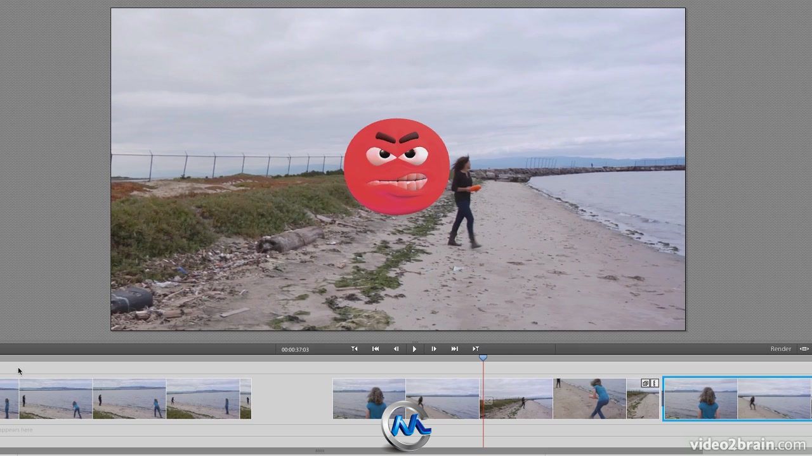Click the Render button
Image resolution: width=812 pixels, height=456 pixels.
[x=781, y=349]
